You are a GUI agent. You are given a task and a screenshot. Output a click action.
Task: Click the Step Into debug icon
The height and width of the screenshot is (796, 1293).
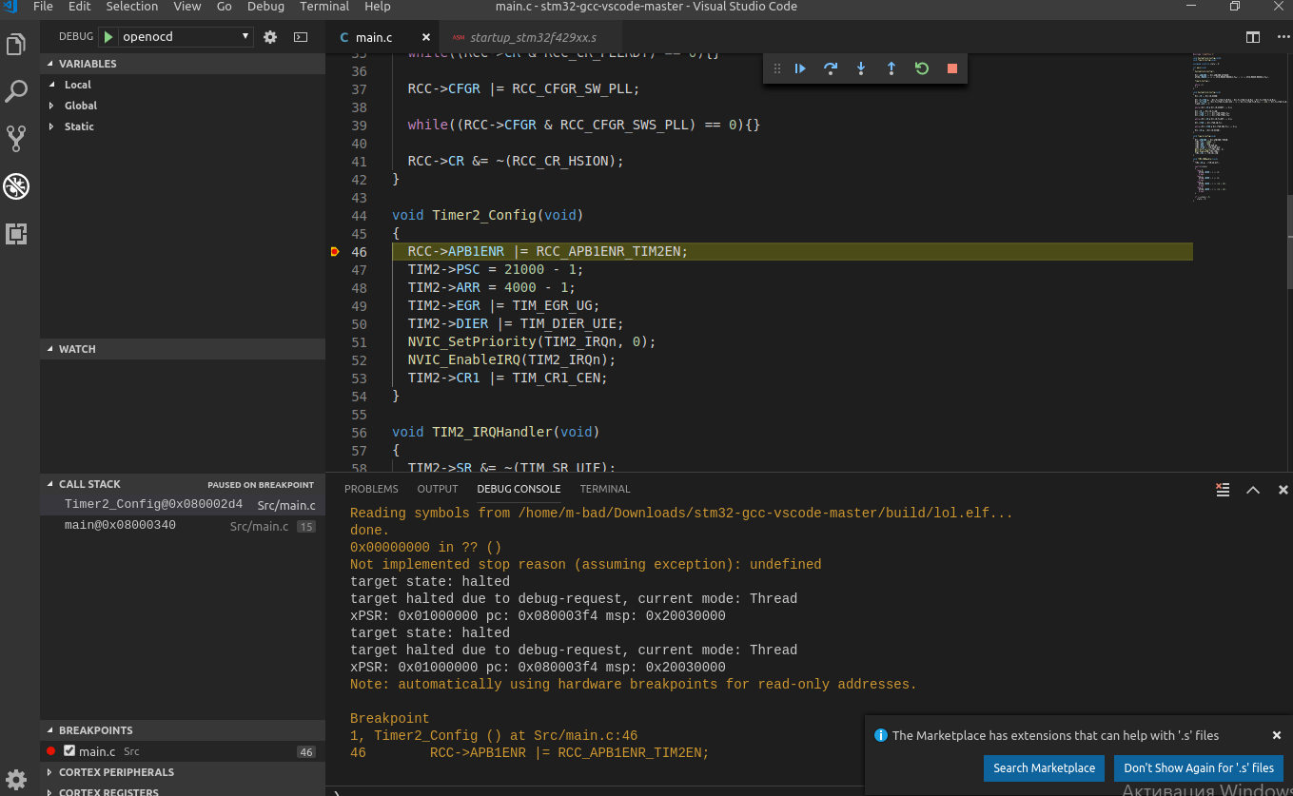[861, 68]
